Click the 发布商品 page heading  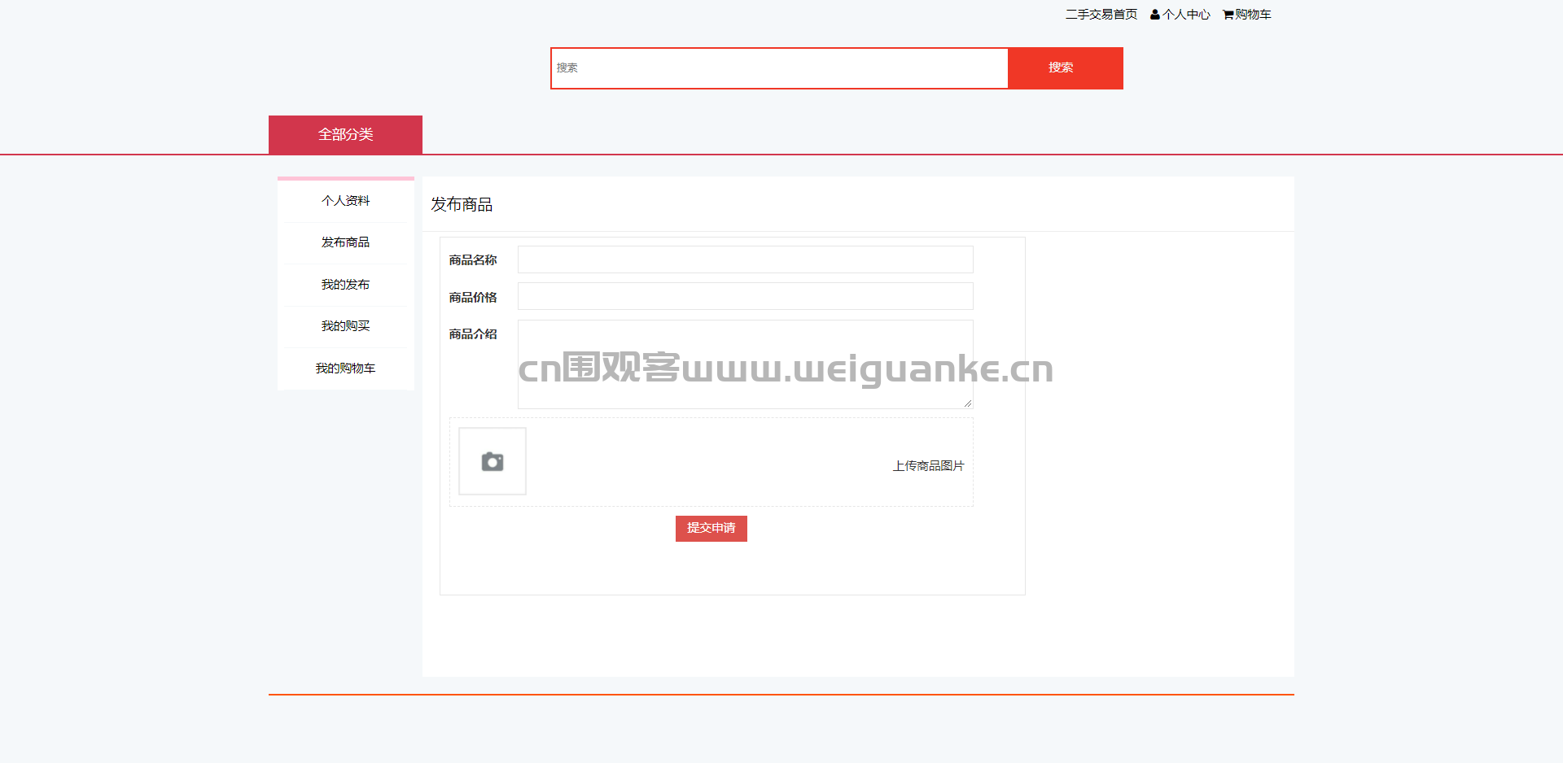(462, 205)
